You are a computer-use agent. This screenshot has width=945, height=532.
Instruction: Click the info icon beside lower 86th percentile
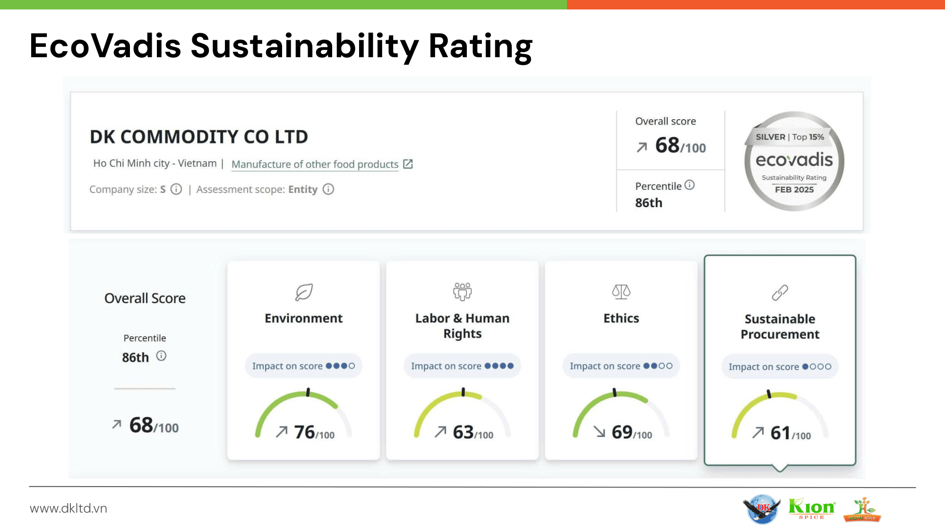tap(161, 356)
